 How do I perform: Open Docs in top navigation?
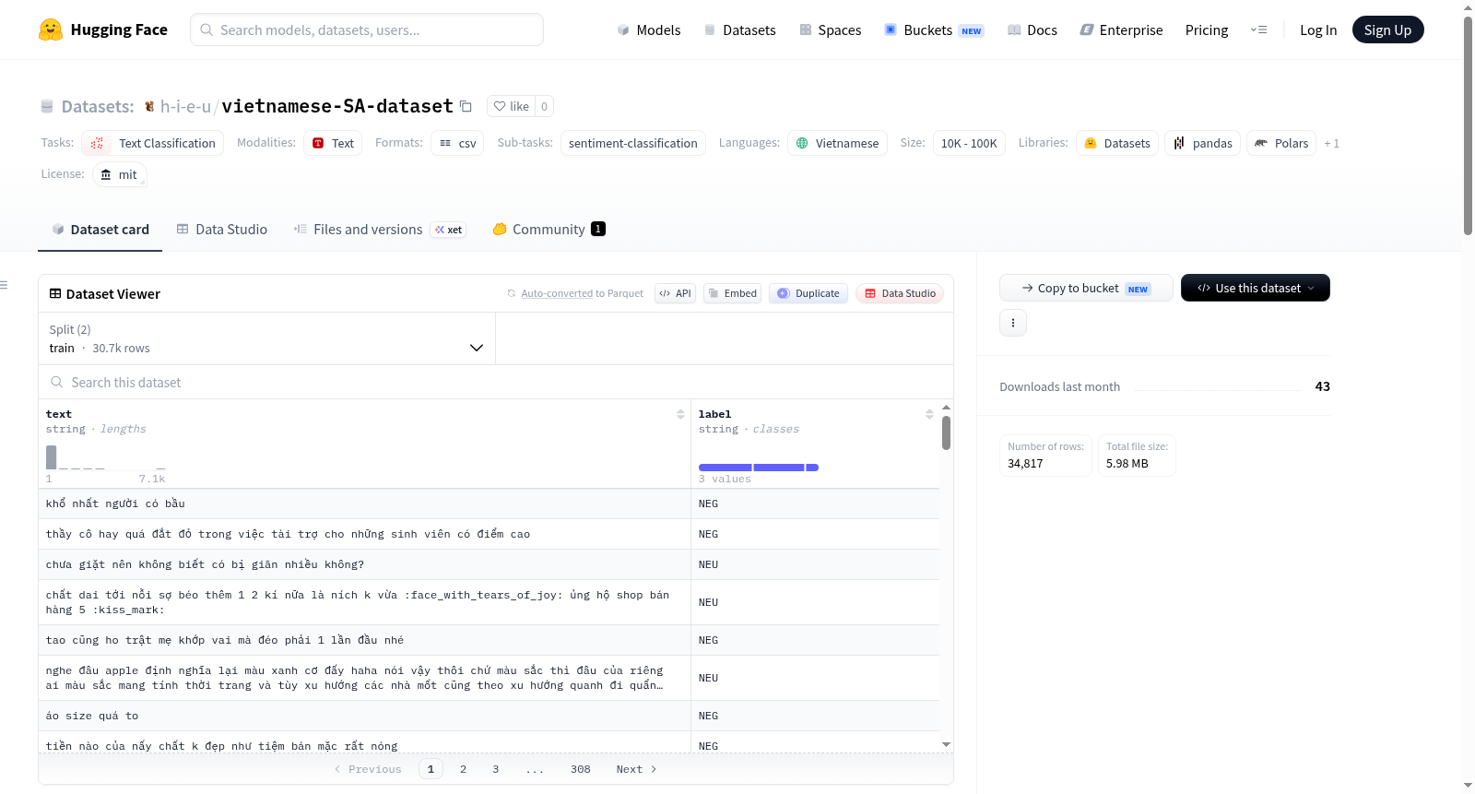click(x=1032, y=30)
